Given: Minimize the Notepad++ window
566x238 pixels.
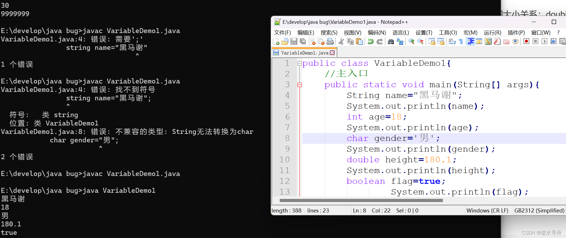Looking at the screenshot, I should [534, 22].
